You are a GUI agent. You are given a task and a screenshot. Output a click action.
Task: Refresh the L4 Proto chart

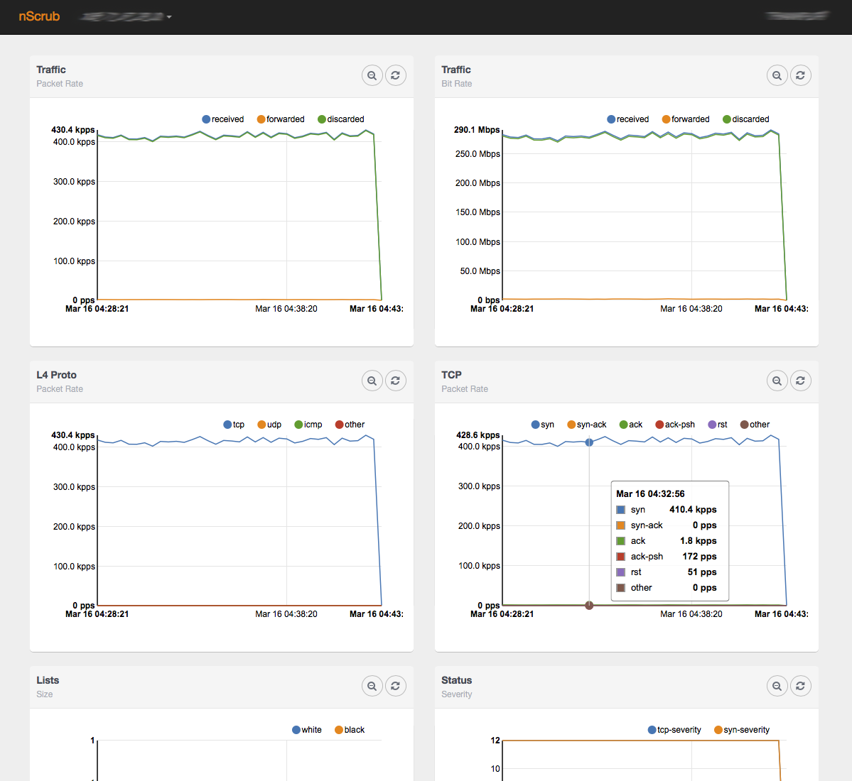coord(396,381)
